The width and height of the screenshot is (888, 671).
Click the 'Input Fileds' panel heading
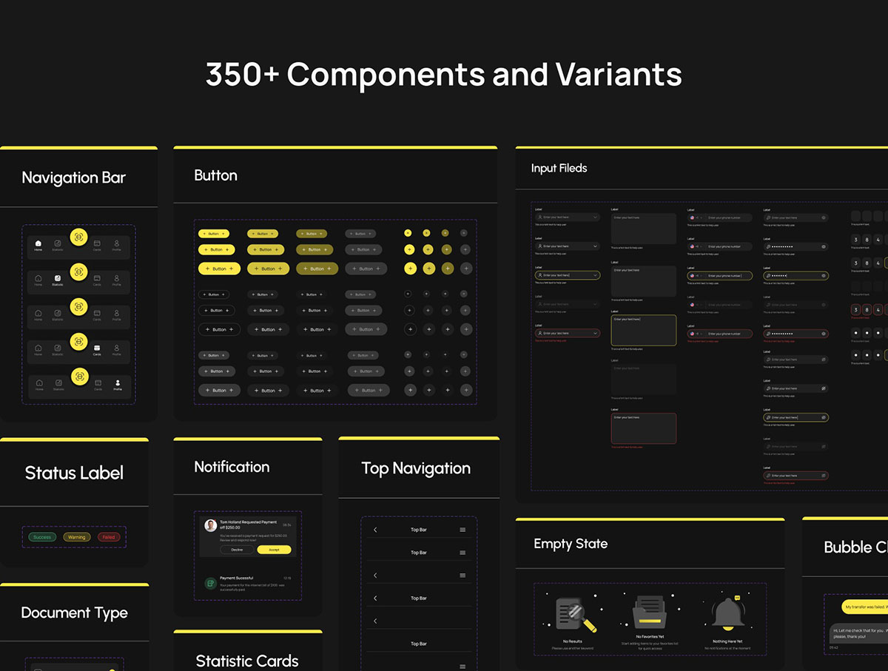pyautogui.click(x=559, y=168)
